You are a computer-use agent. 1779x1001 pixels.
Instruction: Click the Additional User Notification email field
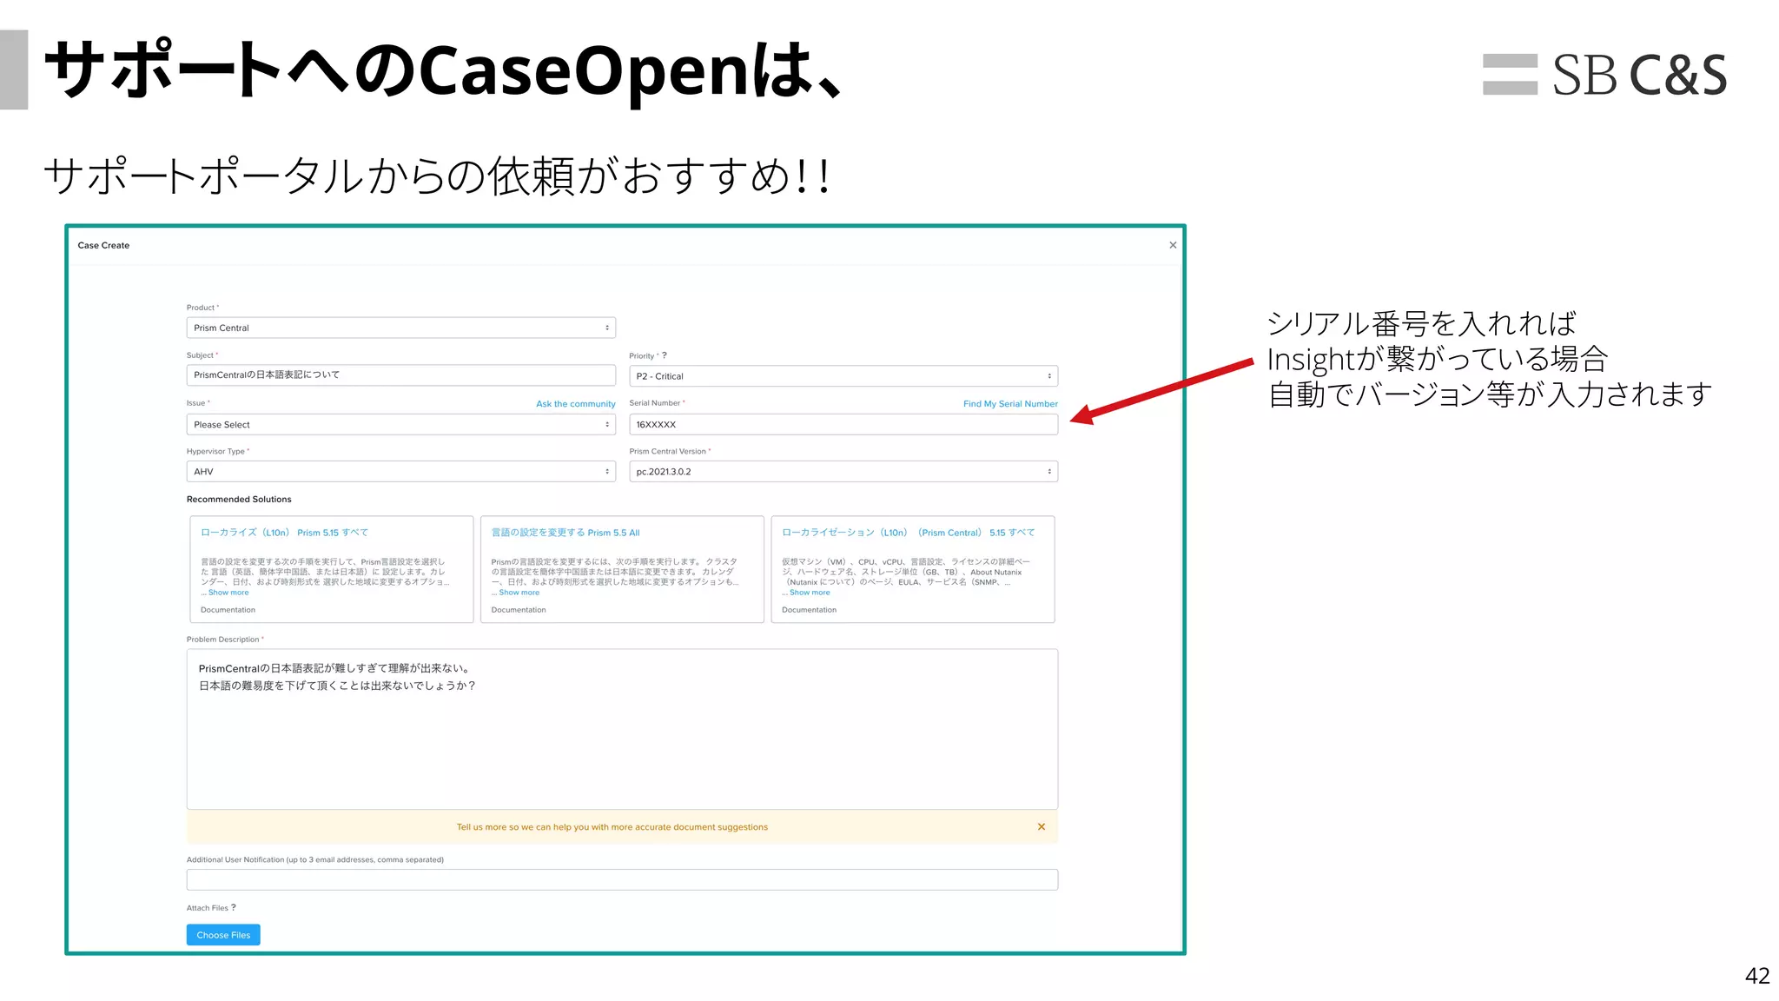pyautogui.click(x=622, y=879)
